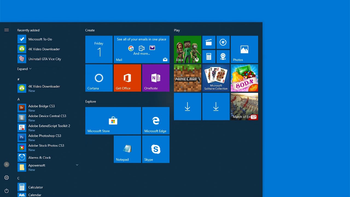Open the Cortana tile
Image resolution: width=350 pixels, height=197 pixels.
coord(99,78)
